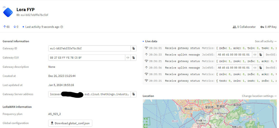This screenshot has height=128, width=279.
Task: Copy the Gateway Server address
Action: click(134, 94)
